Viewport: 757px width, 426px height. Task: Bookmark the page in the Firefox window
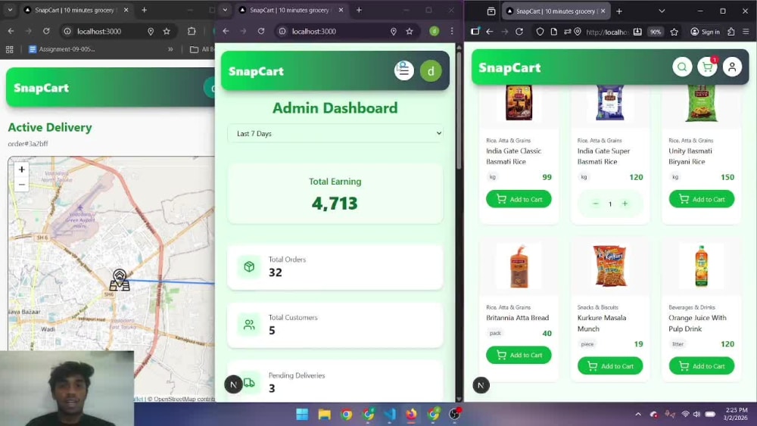(674, 32)
